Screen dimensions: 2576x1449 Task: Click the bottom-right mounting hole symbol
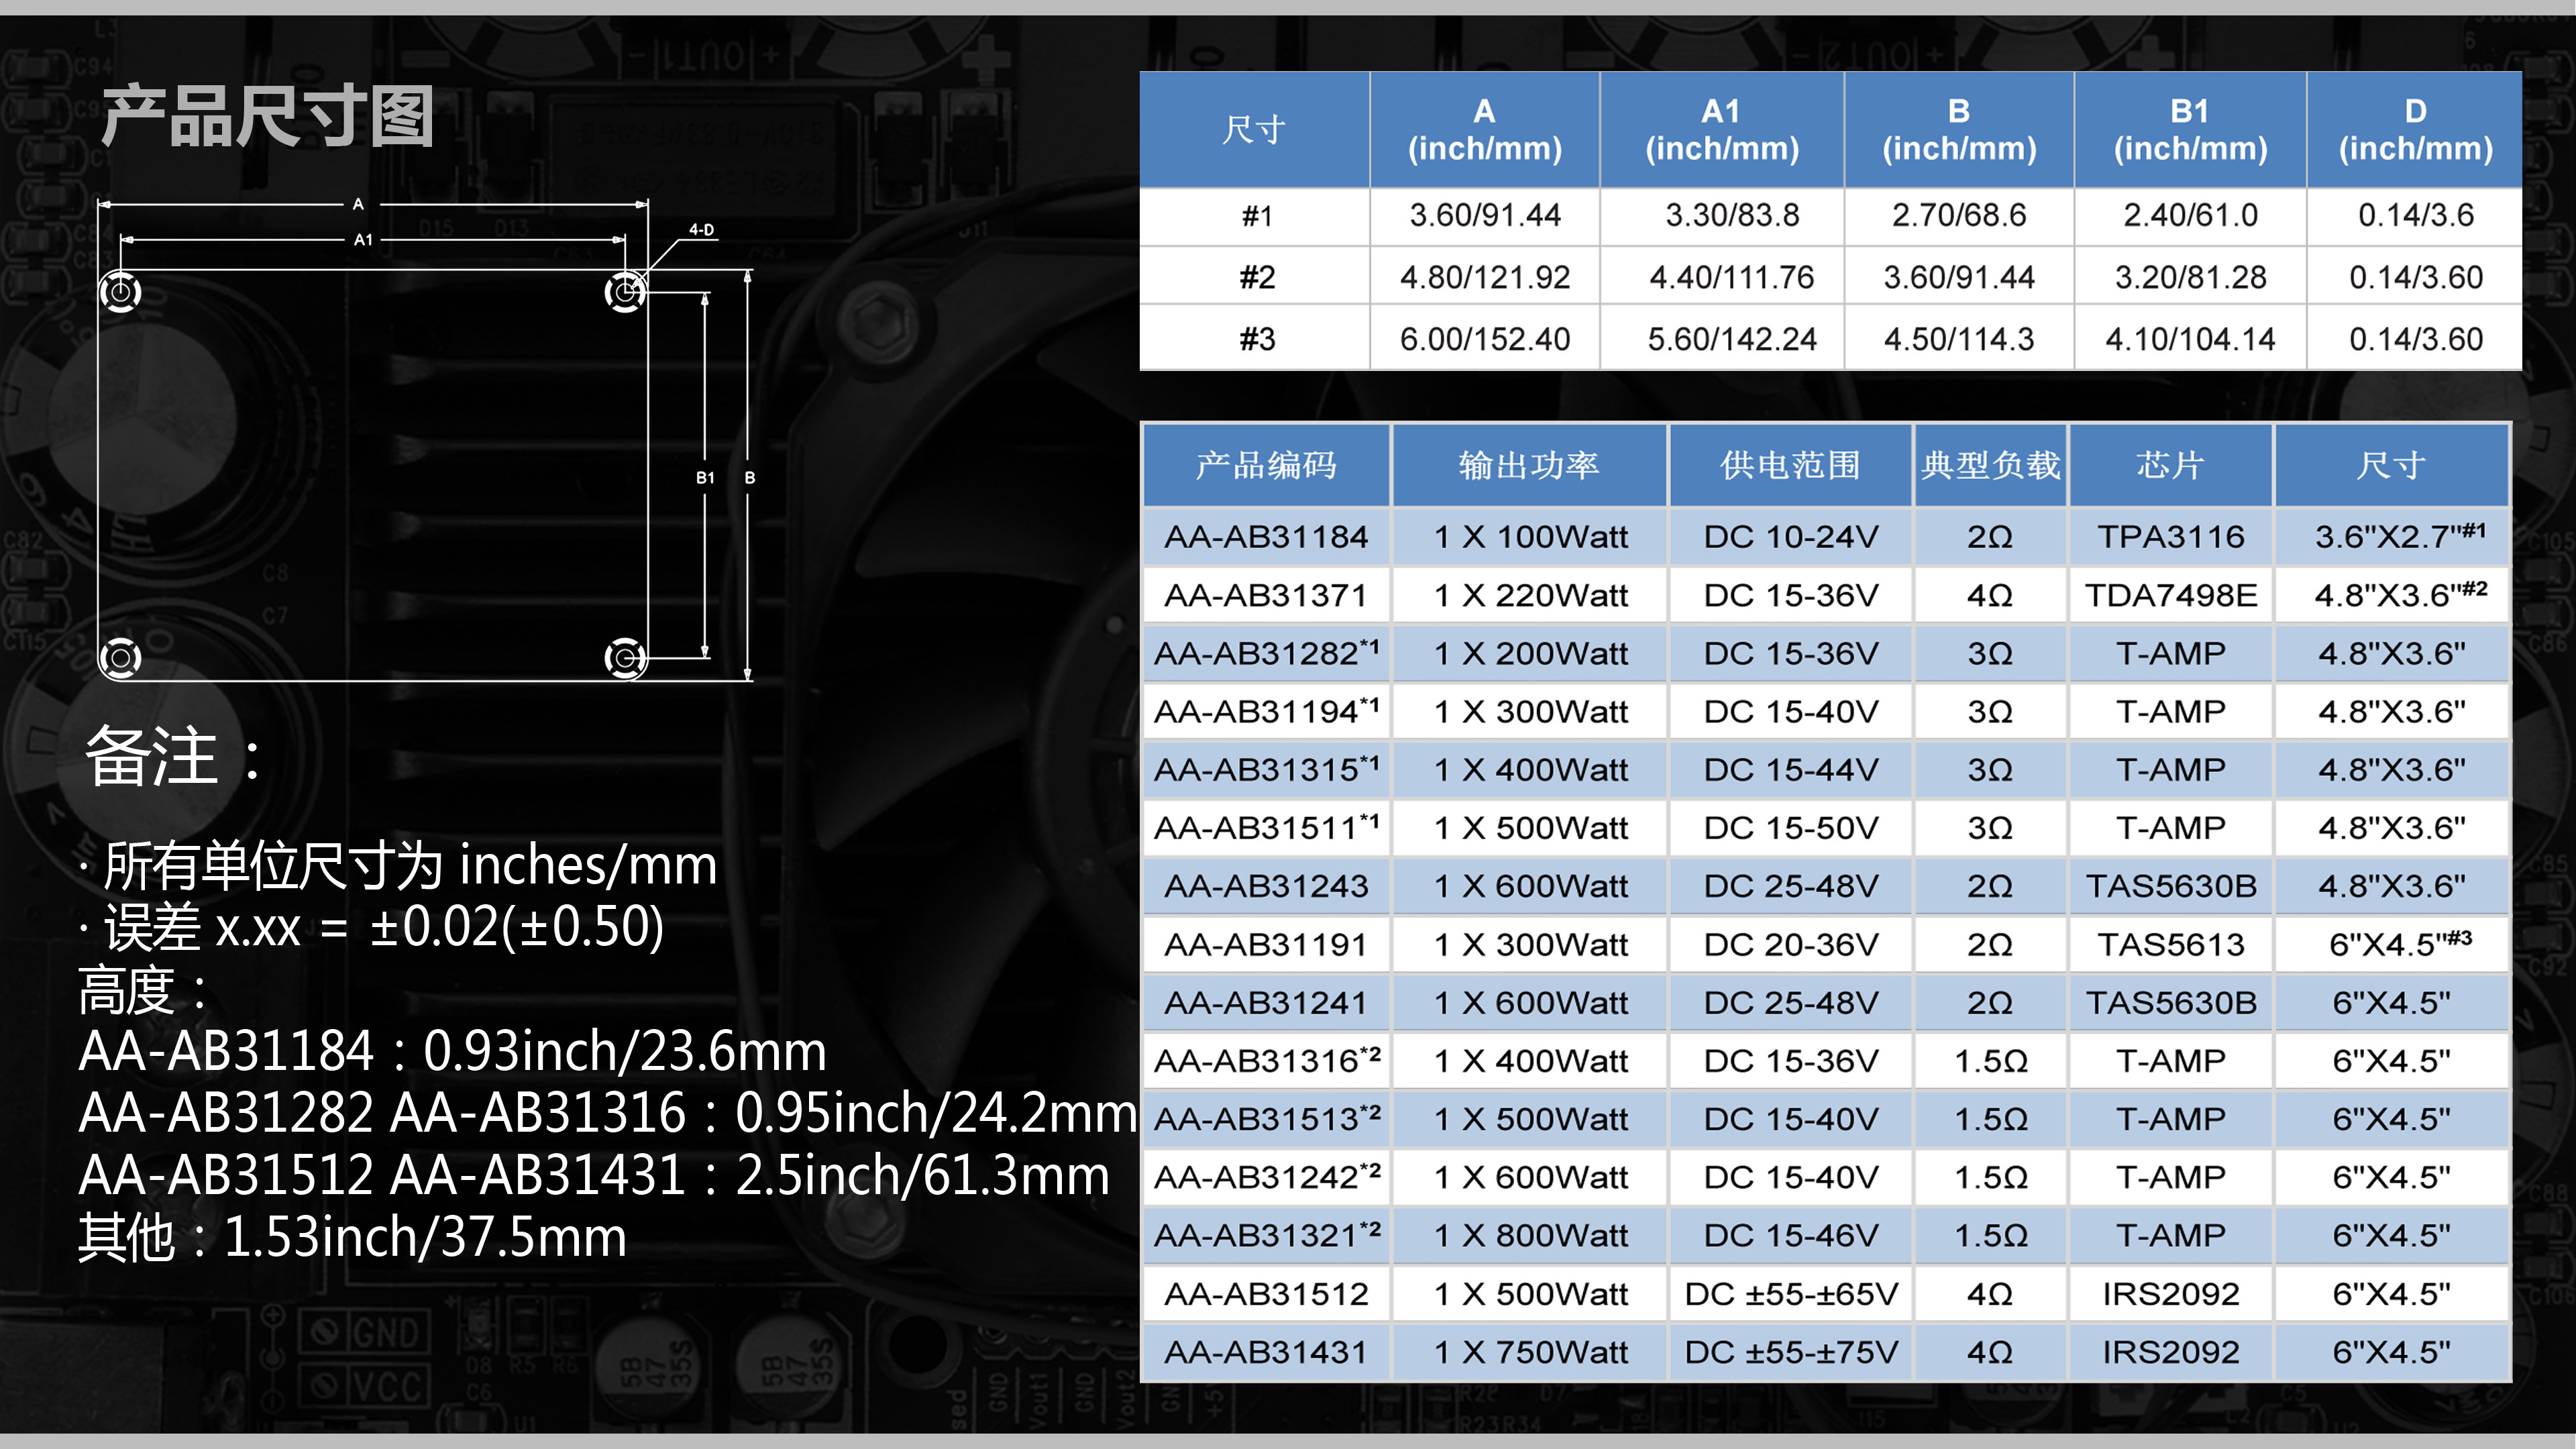tap(625, 657)
